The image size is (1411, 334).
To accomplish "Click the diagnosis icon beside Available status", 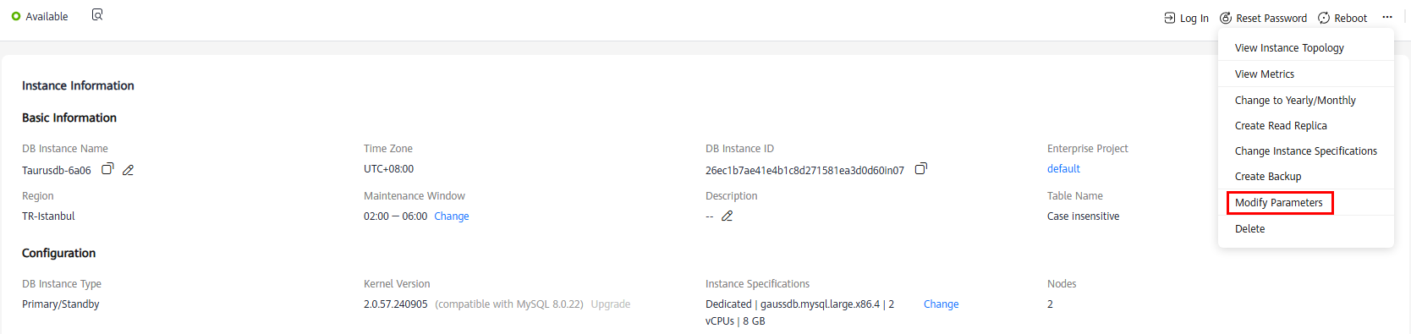I will tap(97, 14).
